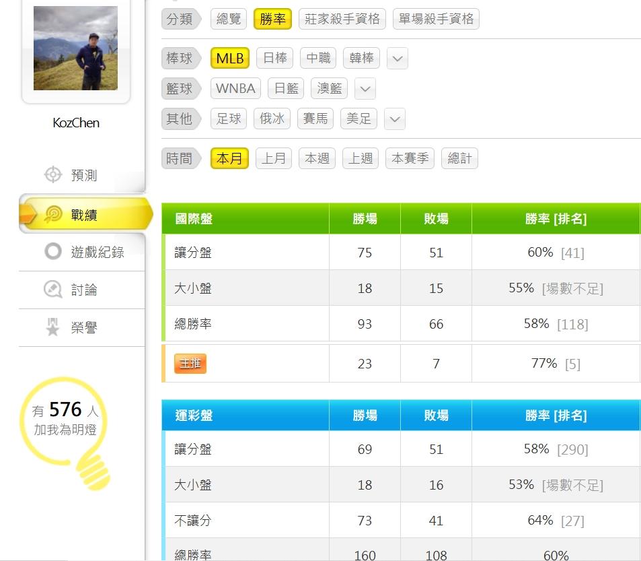This screenshot has height=561, width=641.
Task: Open the 榮譽 sidebar menu item
Action: [x=82, y=327]
